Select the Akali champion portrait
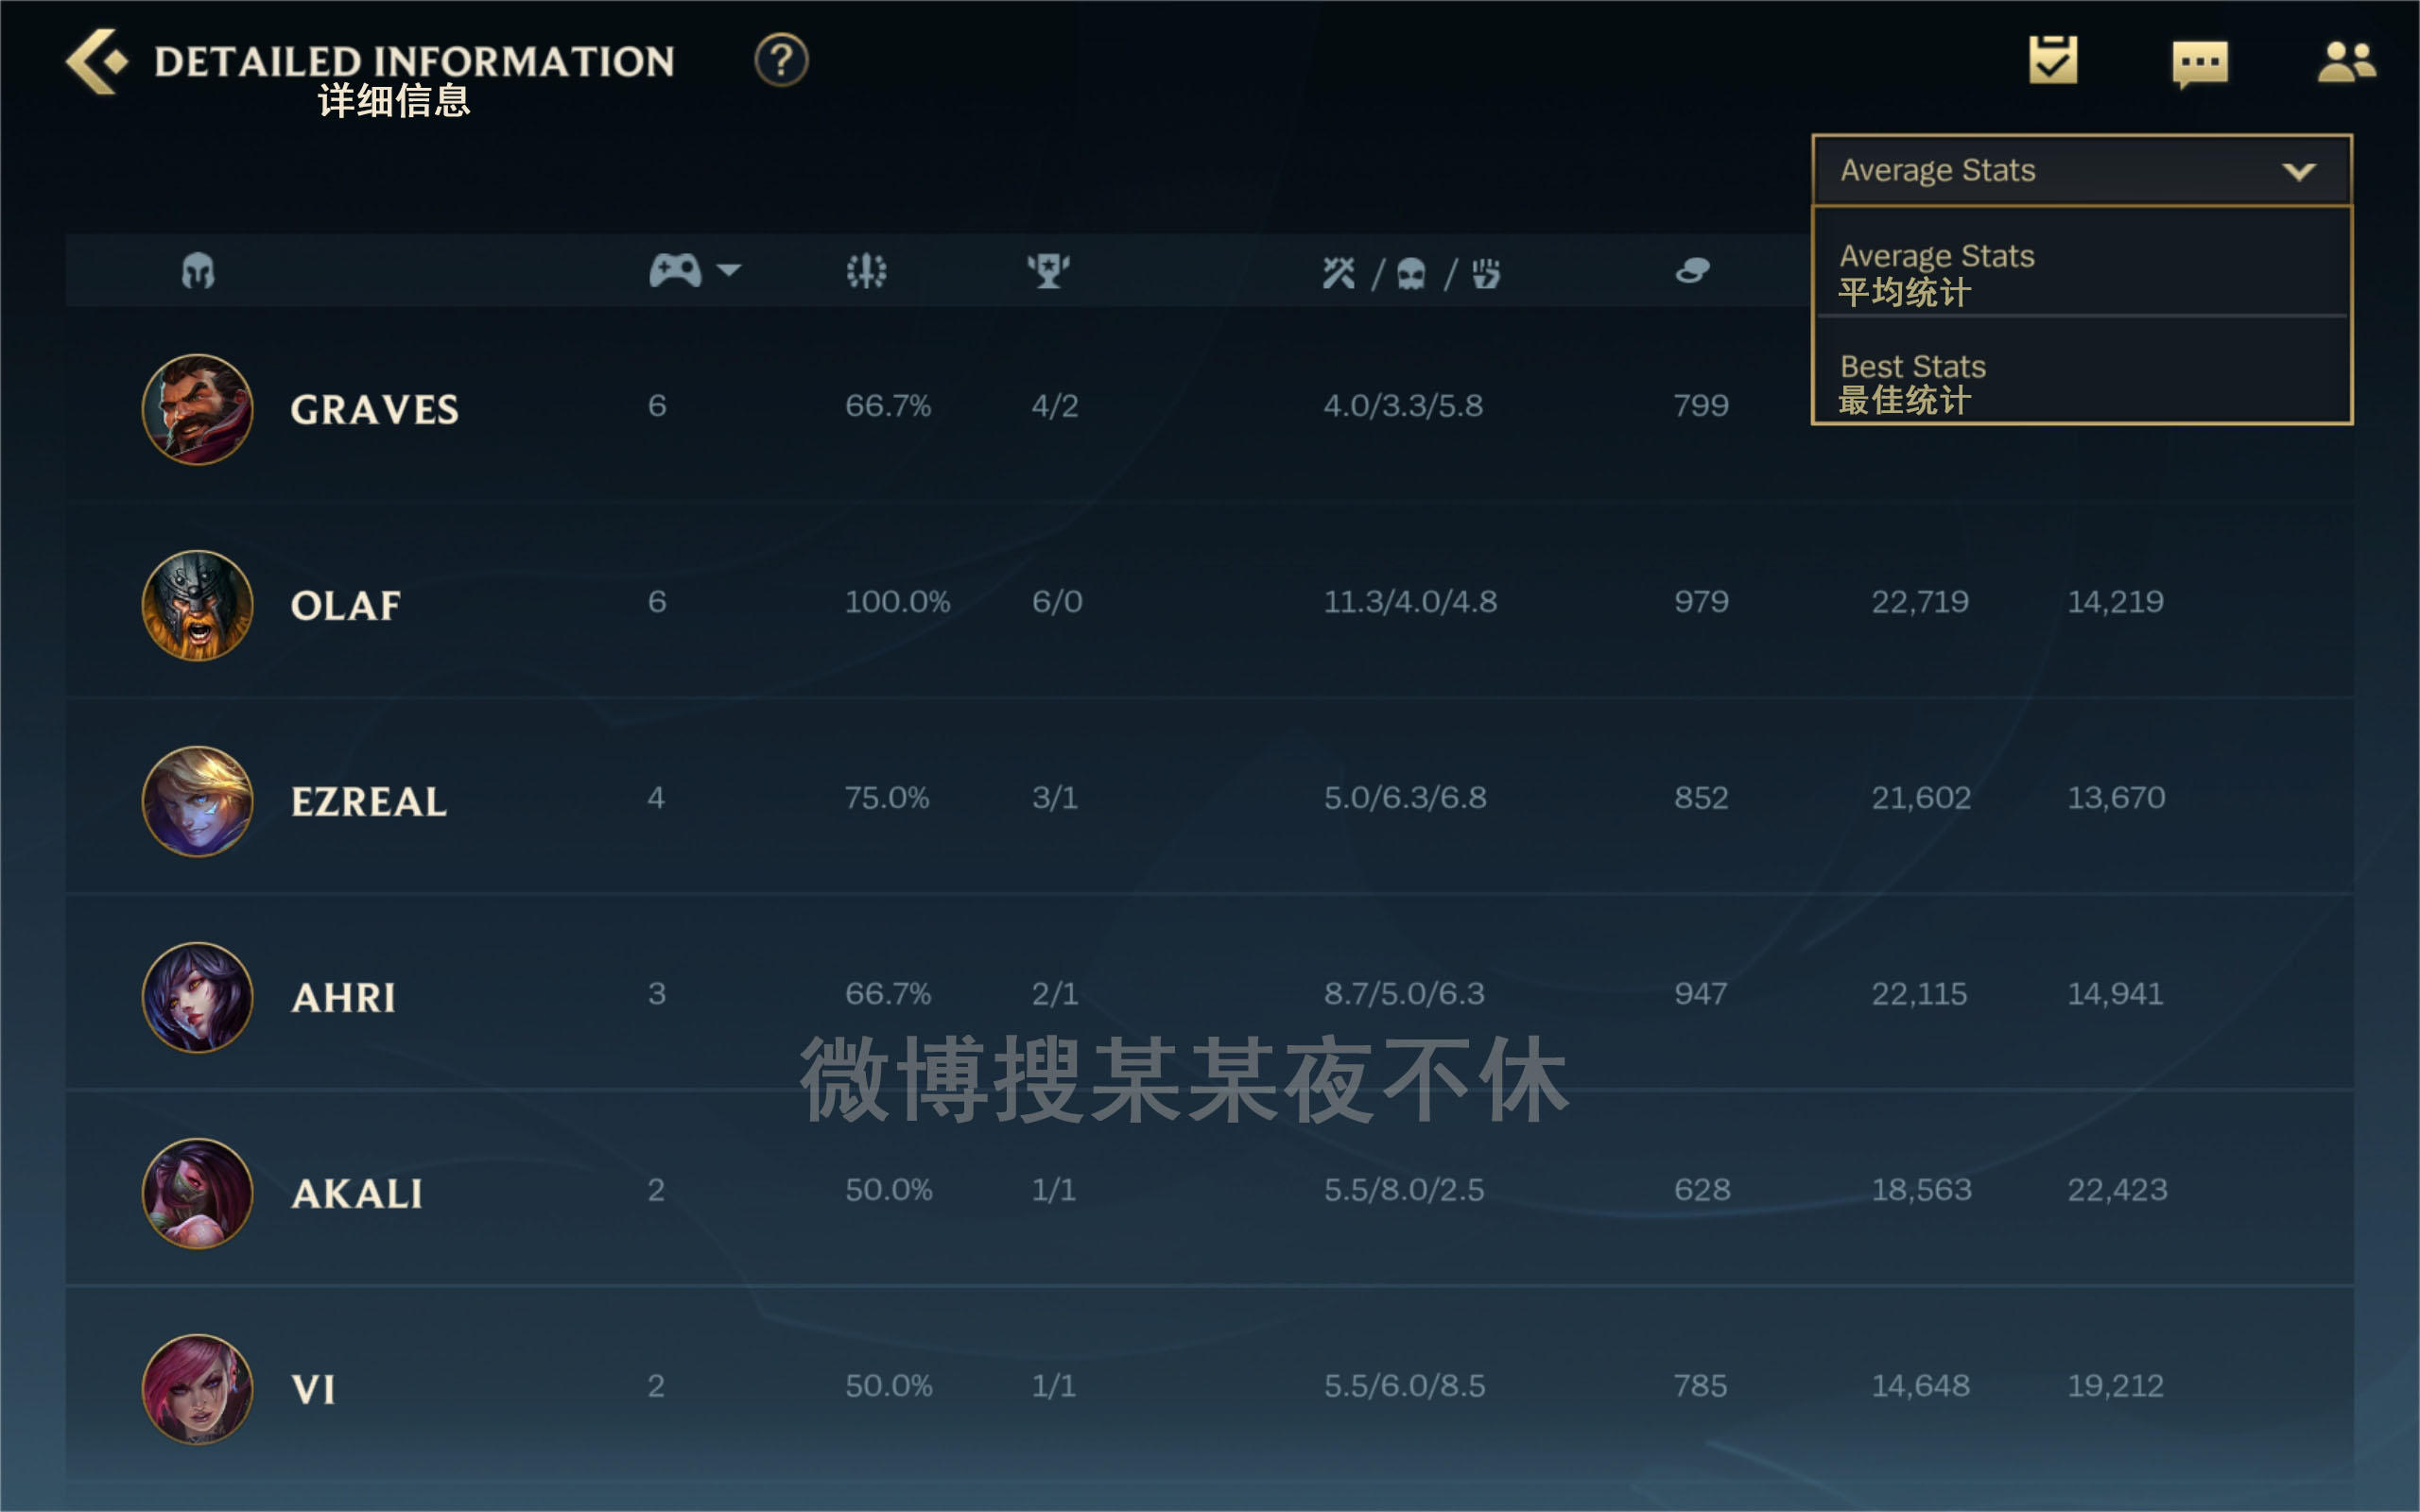 (197, 1193)
